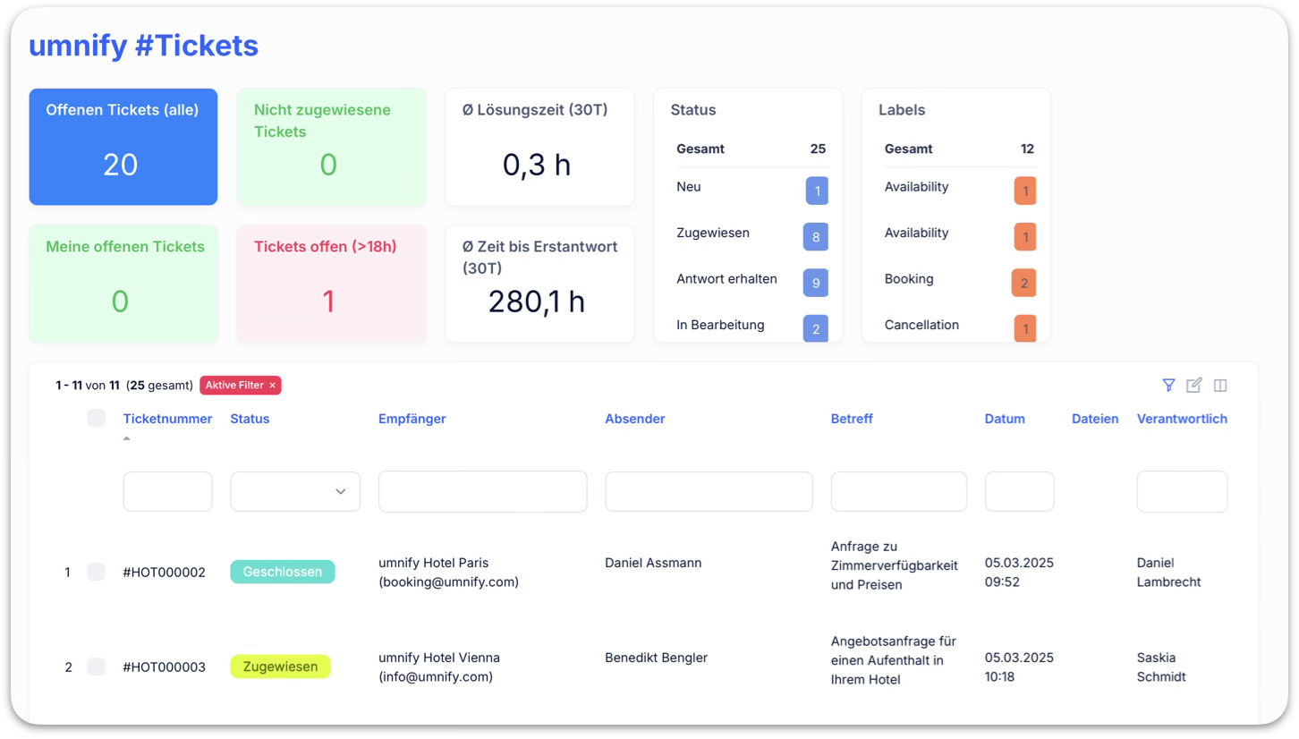
Task: Check the box for ticket #HOT000003
Action: point(96,667)
